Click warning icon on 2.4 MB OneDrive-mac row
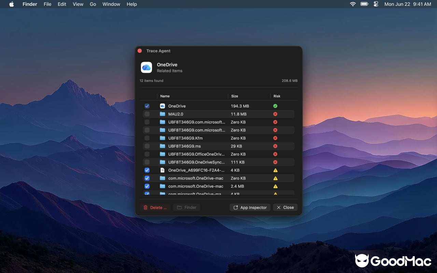The height and width of the screenshot is (273, 437). 275,186
